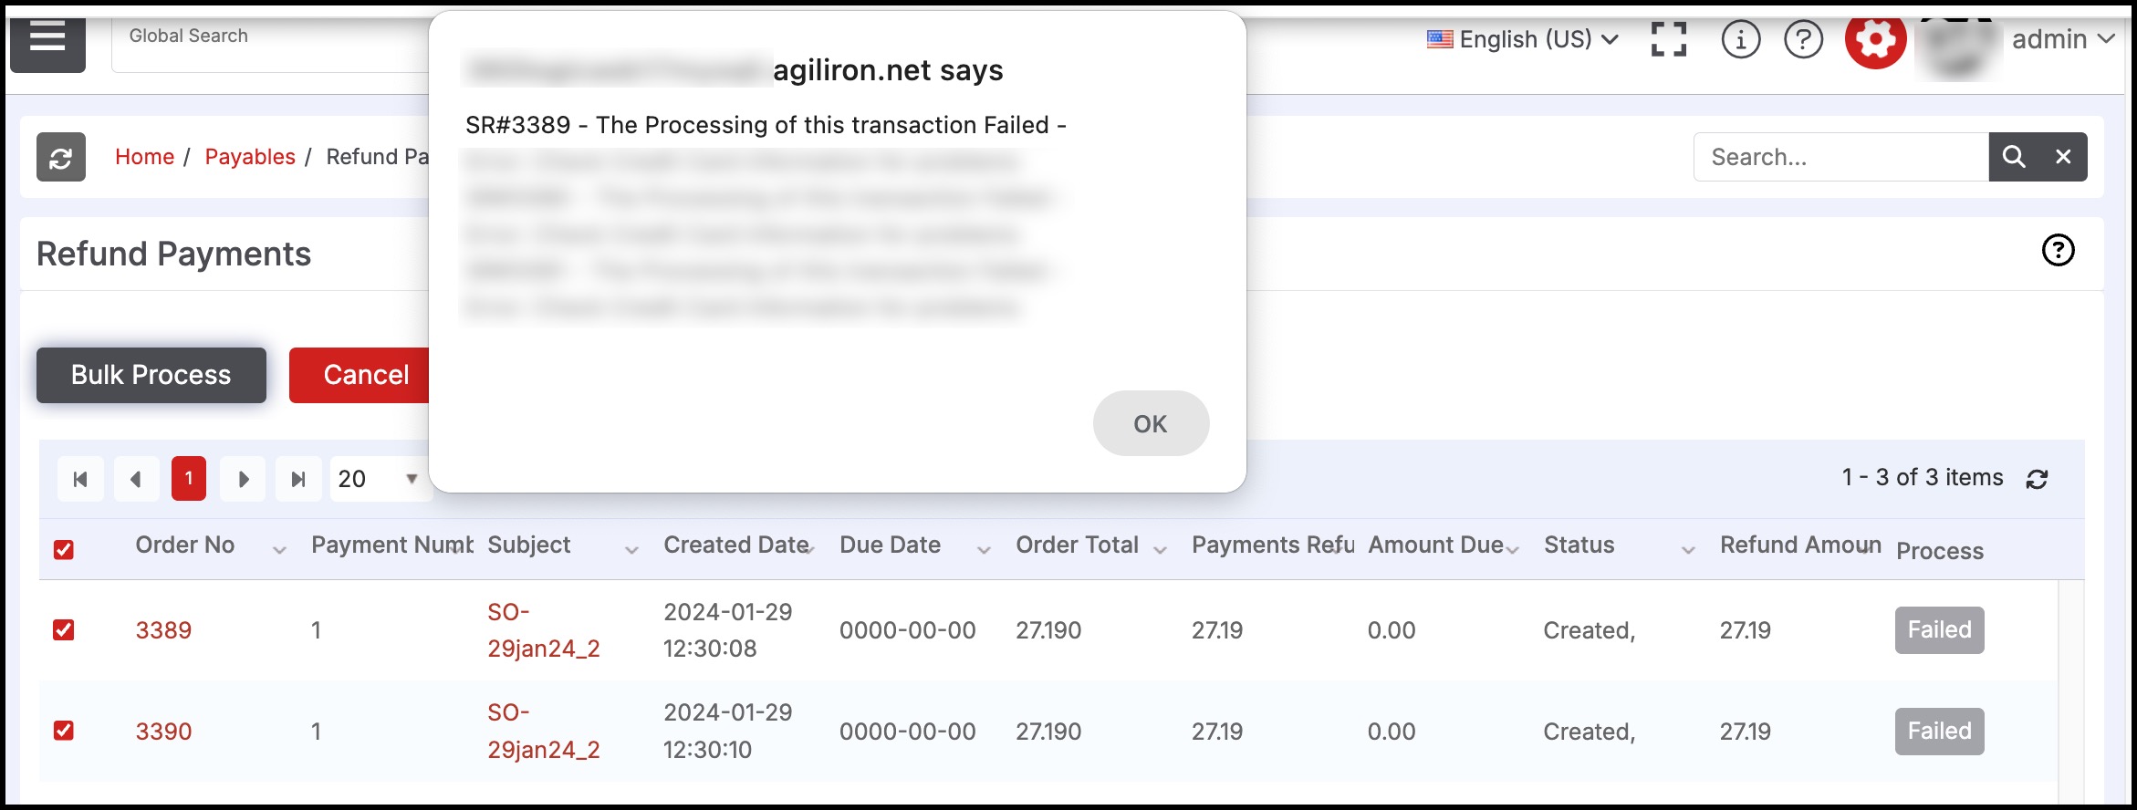Open the red settings gear
Viewport: 2137px width, 810px height.
pos(1875,39)
